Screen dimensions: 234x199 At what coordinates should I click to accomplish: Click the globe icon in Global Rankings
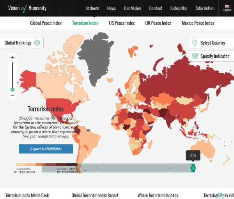pos(37,43)
